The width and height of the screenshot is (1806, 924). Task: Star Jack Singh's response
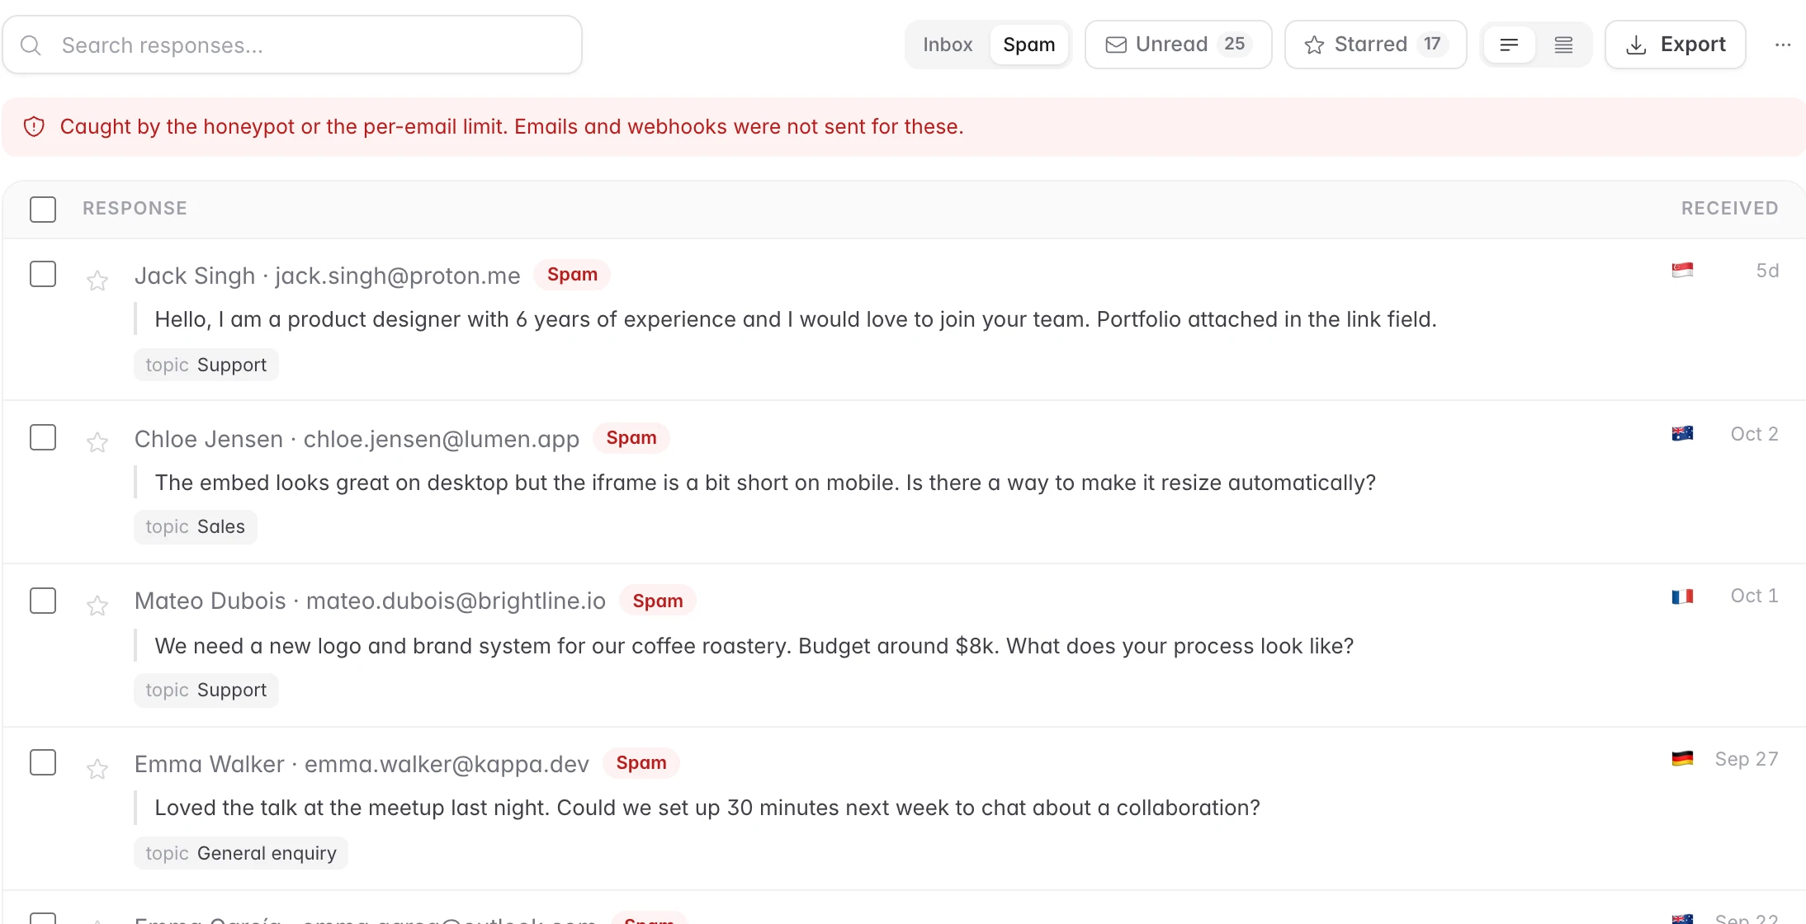(97, 280)
